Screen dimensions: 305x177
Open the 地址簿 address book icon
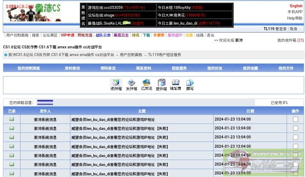pos(175,84)
